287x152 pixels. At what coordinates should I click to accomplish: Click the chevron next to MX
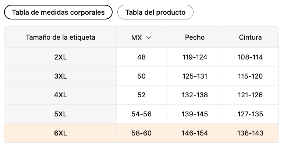coord(149,37)
